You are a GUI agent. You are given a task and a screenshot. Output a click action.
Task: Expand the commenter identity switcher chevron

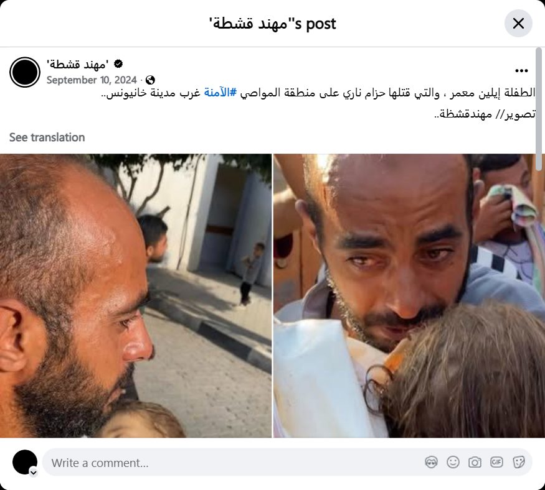click(x=34, y=473)
